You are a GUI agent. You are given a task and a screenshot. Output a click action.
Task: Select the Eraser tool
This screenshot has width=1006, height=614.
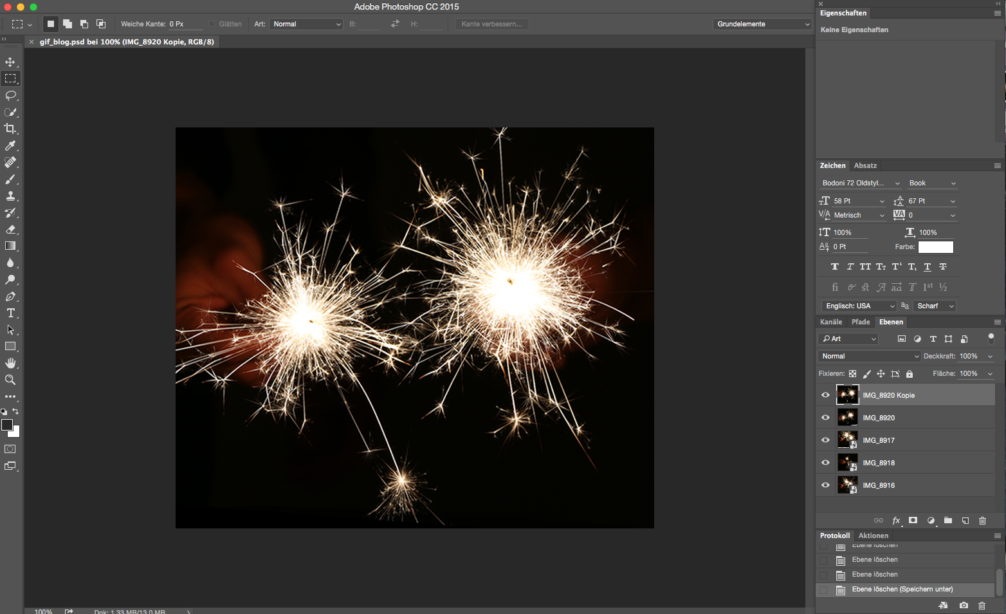point(10,229)
